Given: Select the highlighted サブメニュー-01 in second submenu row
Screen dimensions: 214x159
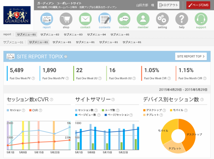Looking at the screenshot, I should click(38, 42).
